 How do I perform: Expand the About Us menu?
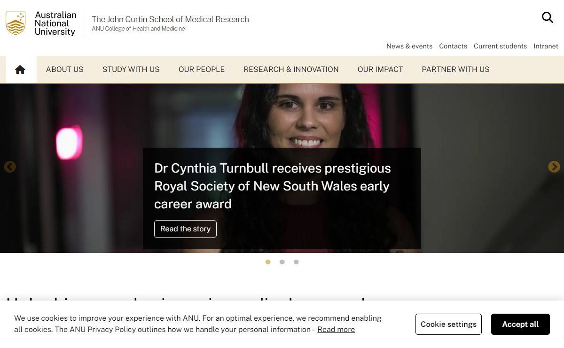(x=64, y=70)
